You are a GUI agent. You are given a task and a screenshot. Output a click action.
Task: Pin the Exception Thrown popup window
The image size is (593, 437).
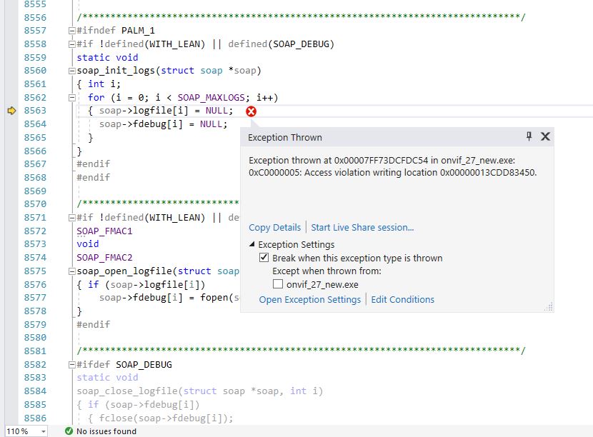(x=529, y=136)
